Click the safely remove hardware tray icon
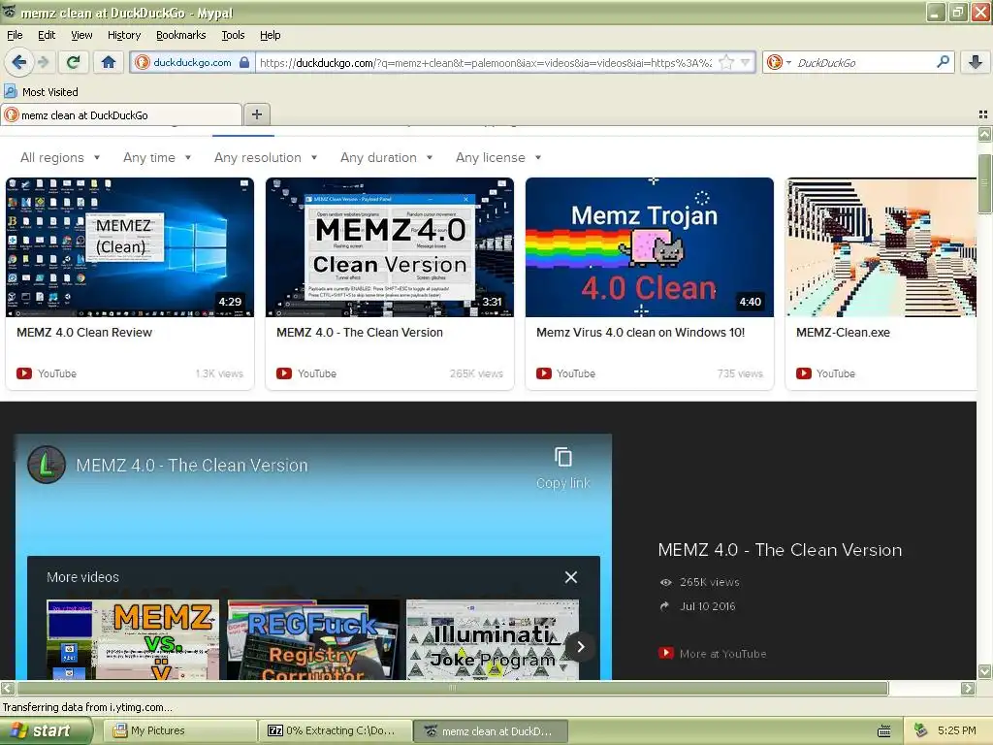The width and height of the screenshot is (993, 745). [x=921, y=730]
